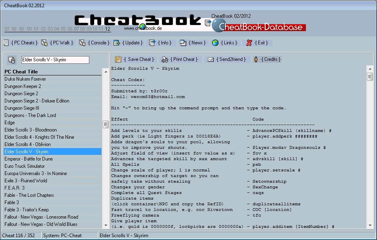Select year 12 in the year strip

pos(108,29)
